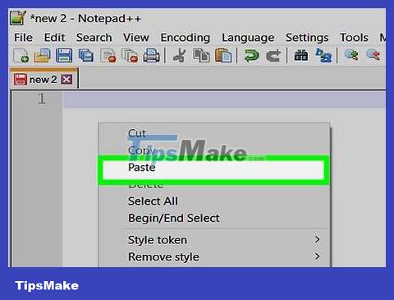Image resolution: width=394 pixels, height=300 pixels.
Task: Open the Language menu
Action: (248, 38)
